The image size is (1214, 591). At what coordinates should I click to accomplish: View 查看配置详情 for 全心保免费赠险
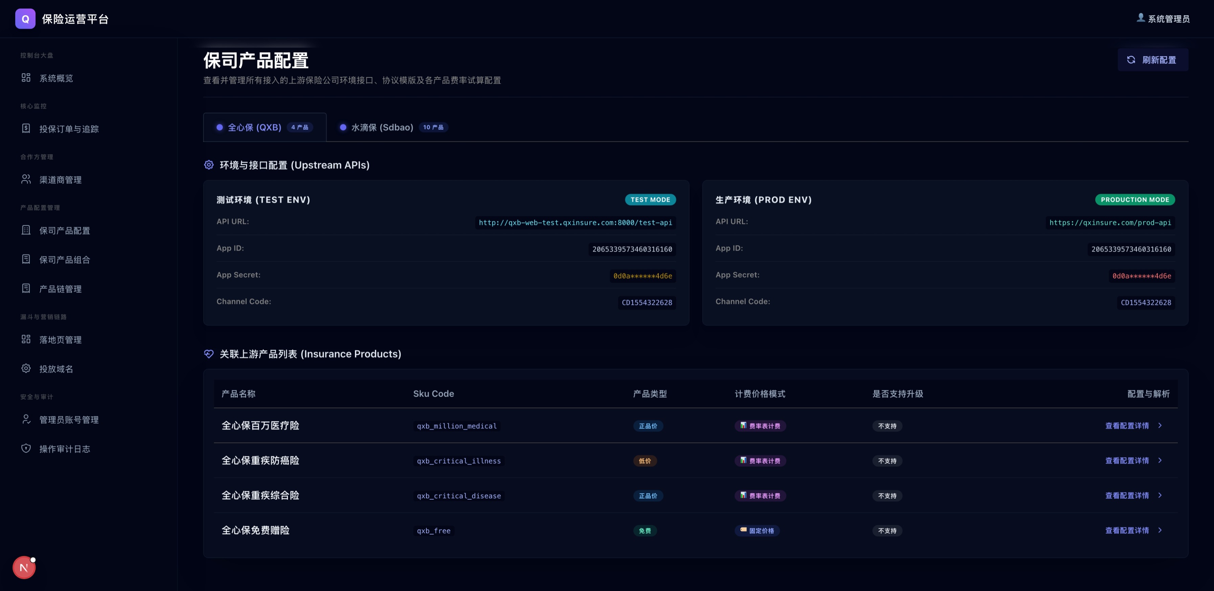pos(1127,530)
